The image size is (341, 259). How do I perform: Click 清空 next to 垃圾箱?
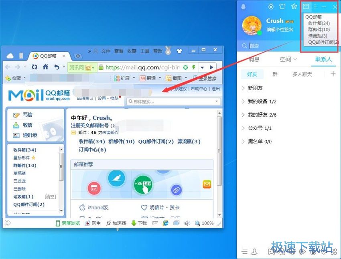tap(50, 196)
